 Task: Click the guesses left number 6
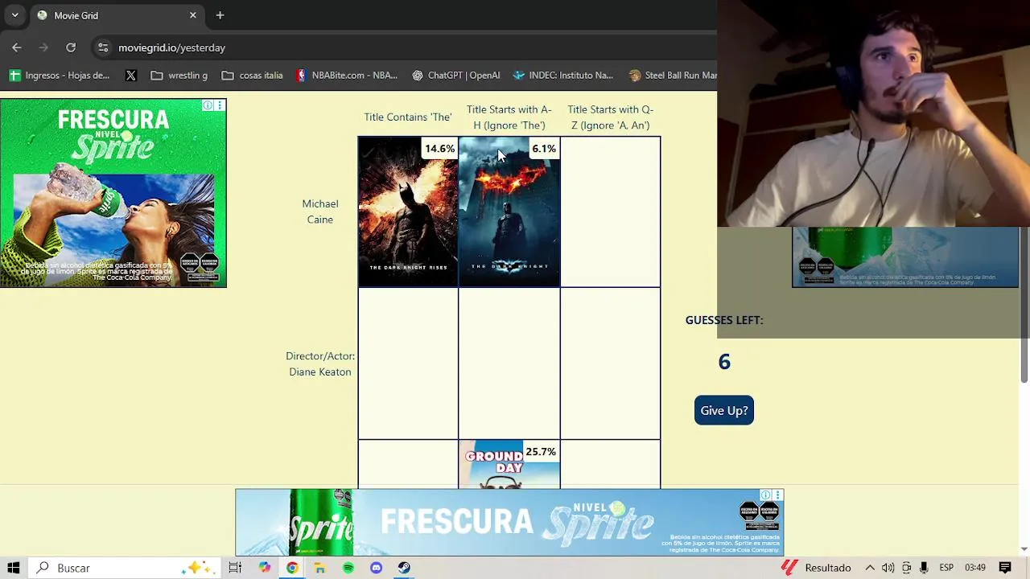point(724,362)
